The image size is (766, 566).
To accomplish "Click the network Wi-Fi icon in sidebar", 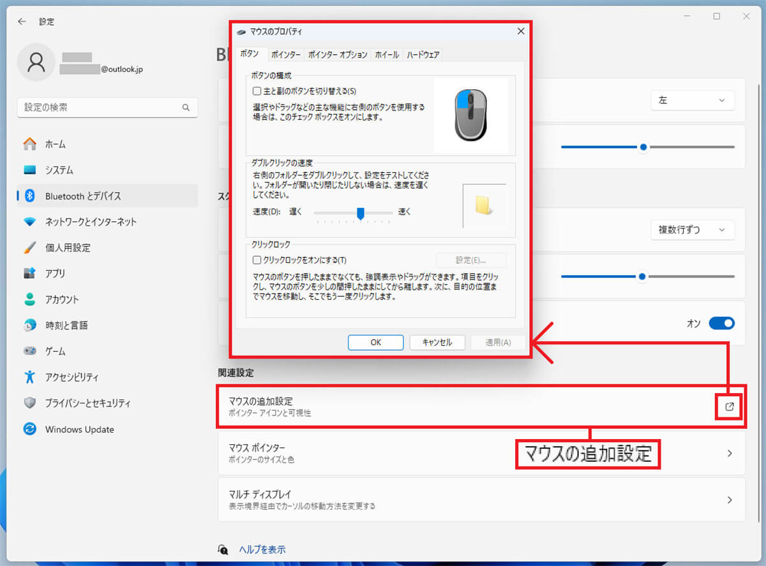I will pos(30,222).
